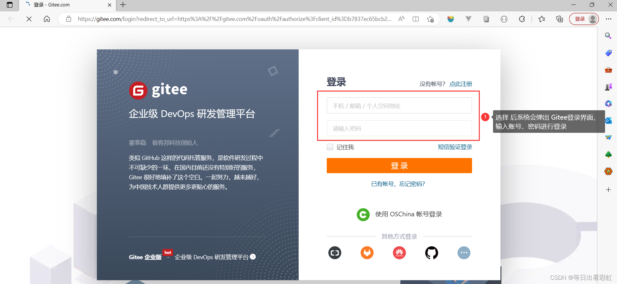Open Collections panel
This screenshot has height=284, width=617.
pos(560,19)
